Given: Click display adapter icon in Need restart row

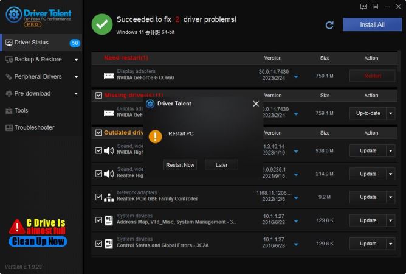Looking at the screenshot, I should 109,76.
